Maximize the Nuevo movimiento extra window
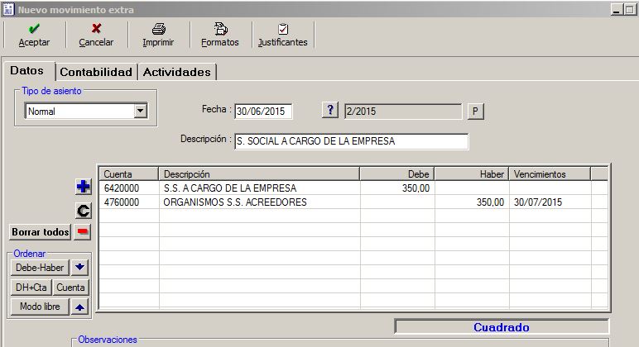This screenshot has width=639, height=347. point(630,9)
